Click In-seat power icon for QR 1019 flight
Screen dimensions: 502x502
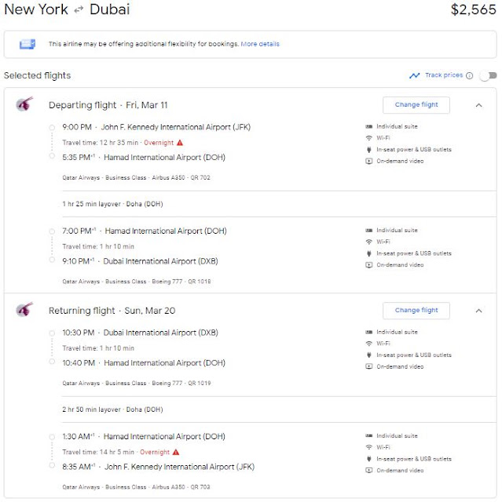369,355
